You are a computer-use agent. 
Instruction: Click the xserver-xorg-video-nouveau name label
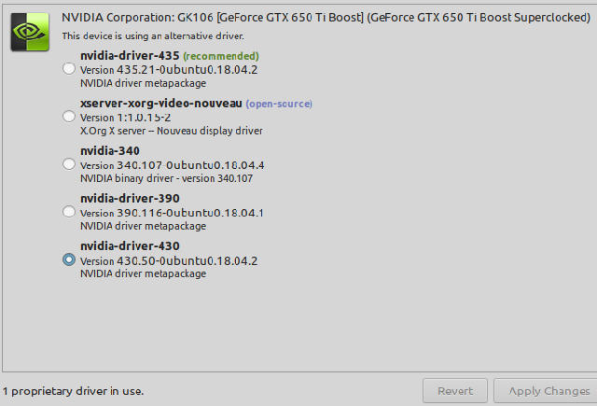161,104
